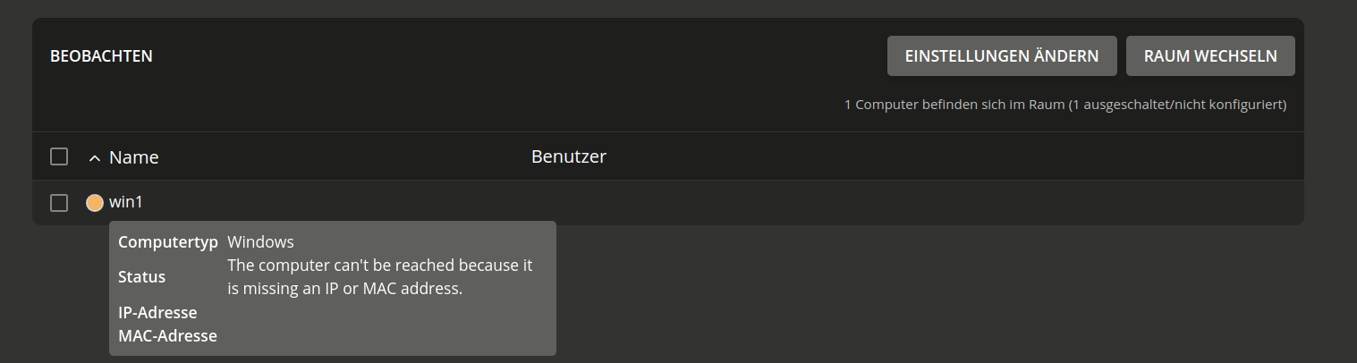Screen dimensions: 1357x363
Task: Click the sort arrow beside Name
Action: (95, 158)
